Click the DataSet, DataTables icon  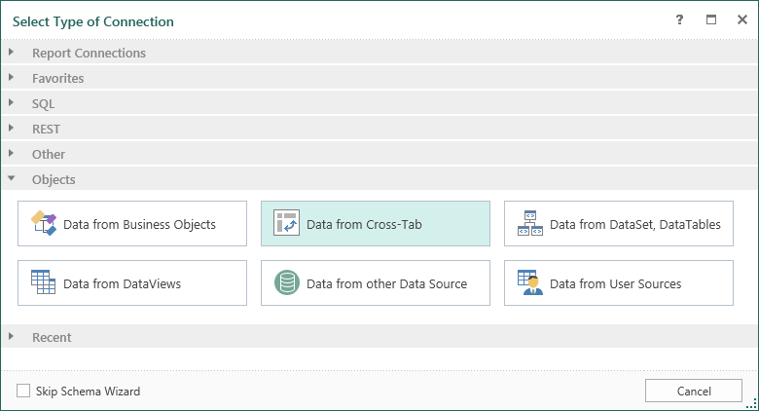pos(530,224)
